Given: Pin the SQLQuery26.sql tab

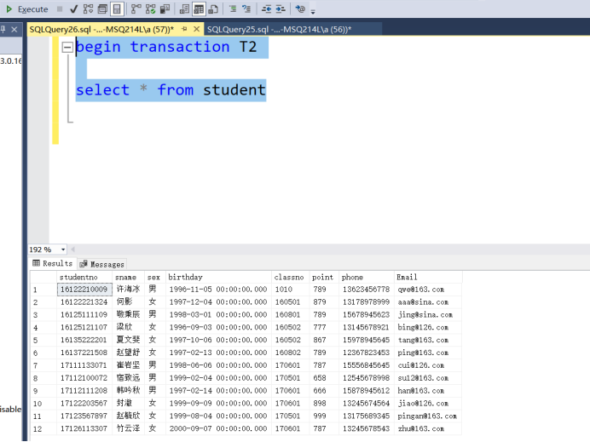Looking at the screenshot, I should 184,29.
